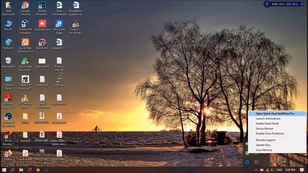Open Google Chrome from the taskbar

[38, 170]
